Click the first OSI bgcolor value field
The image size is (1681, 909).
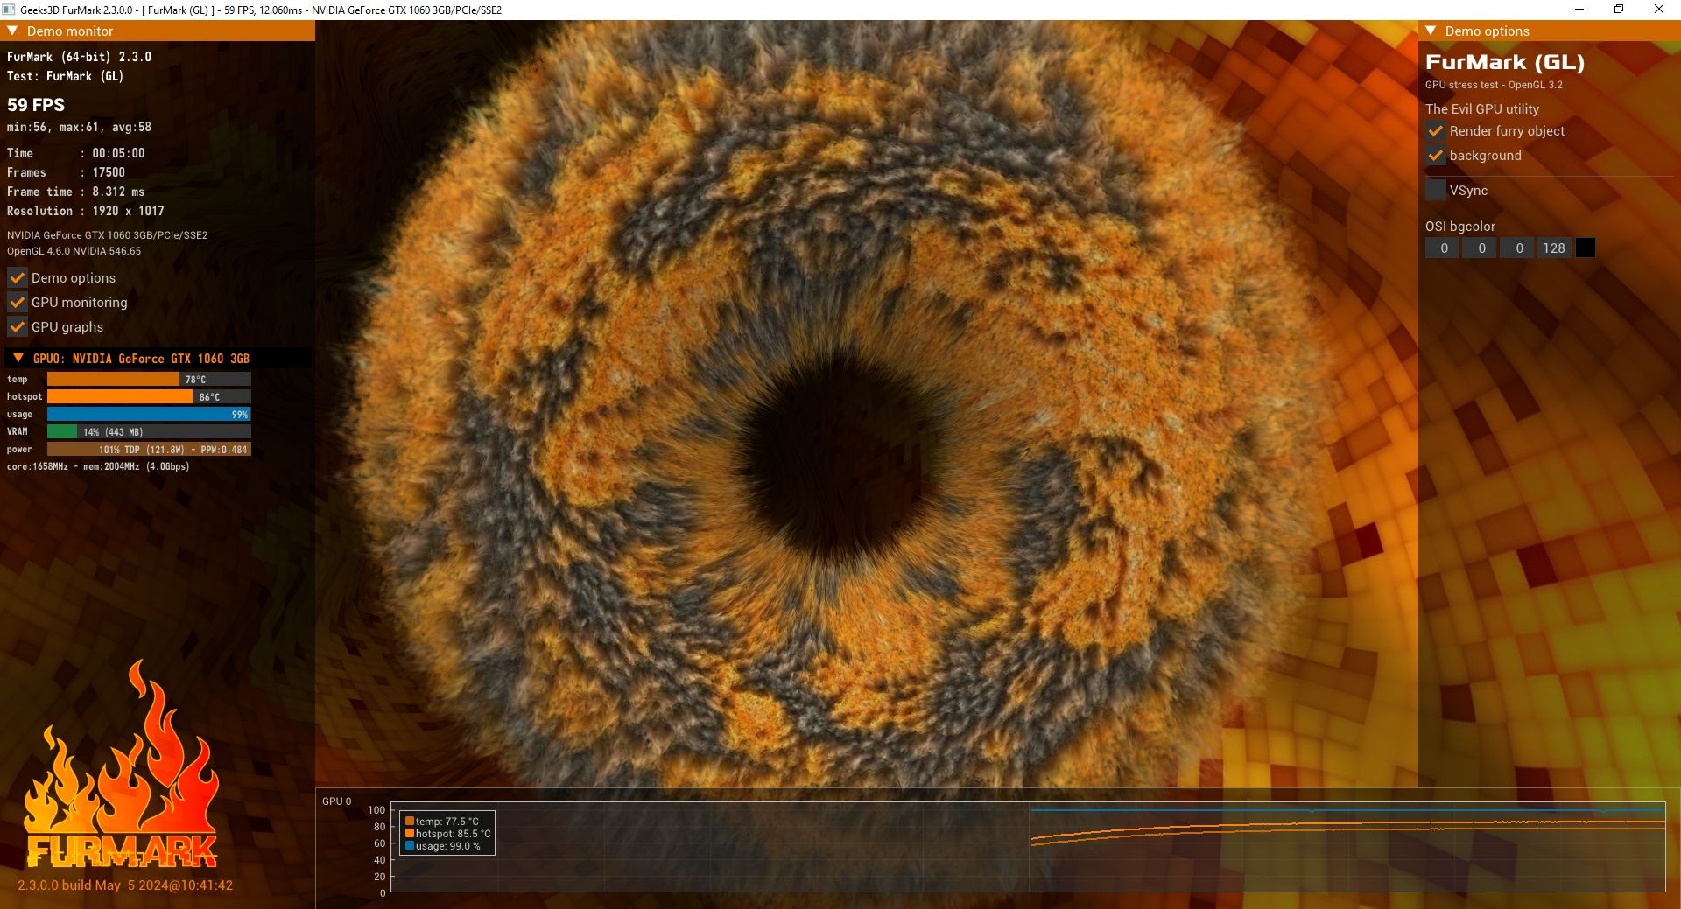pyautogui.click(x=1443, y=248)
